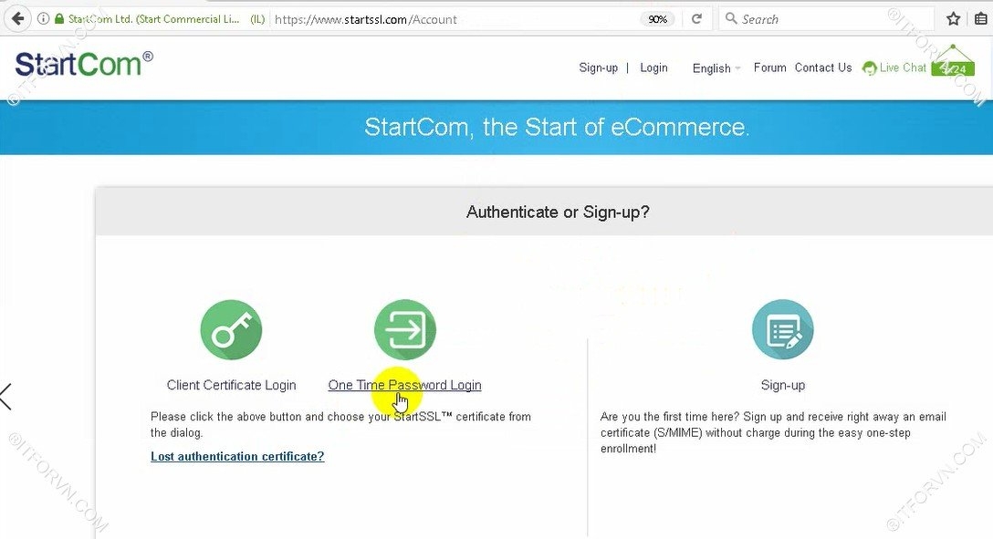Click the site information (i) icon
The height and width of the screenshot is (539, 993).
(43, 18)
